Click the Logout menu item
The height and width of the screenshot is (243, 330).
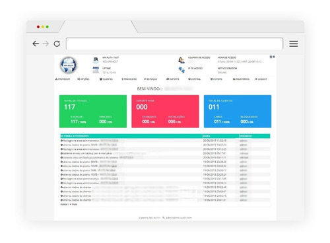(261, 79)
